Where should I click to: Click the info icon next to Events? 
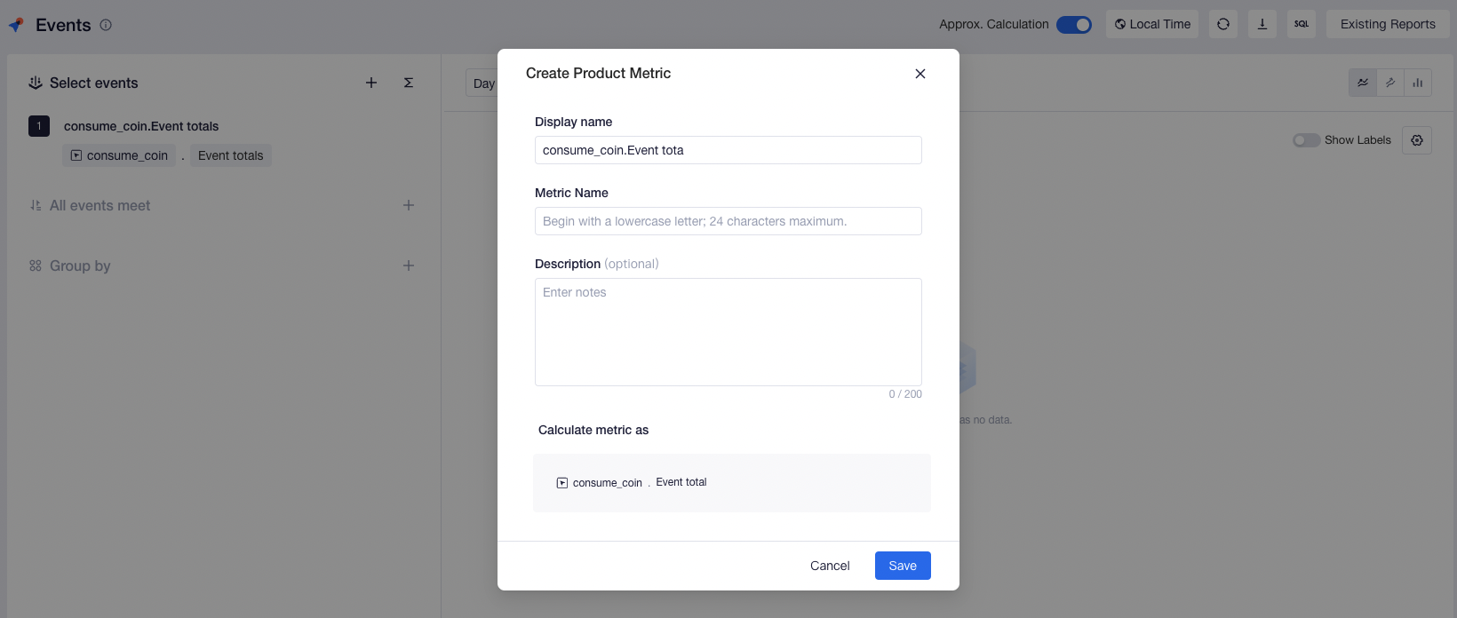point(106,25)
